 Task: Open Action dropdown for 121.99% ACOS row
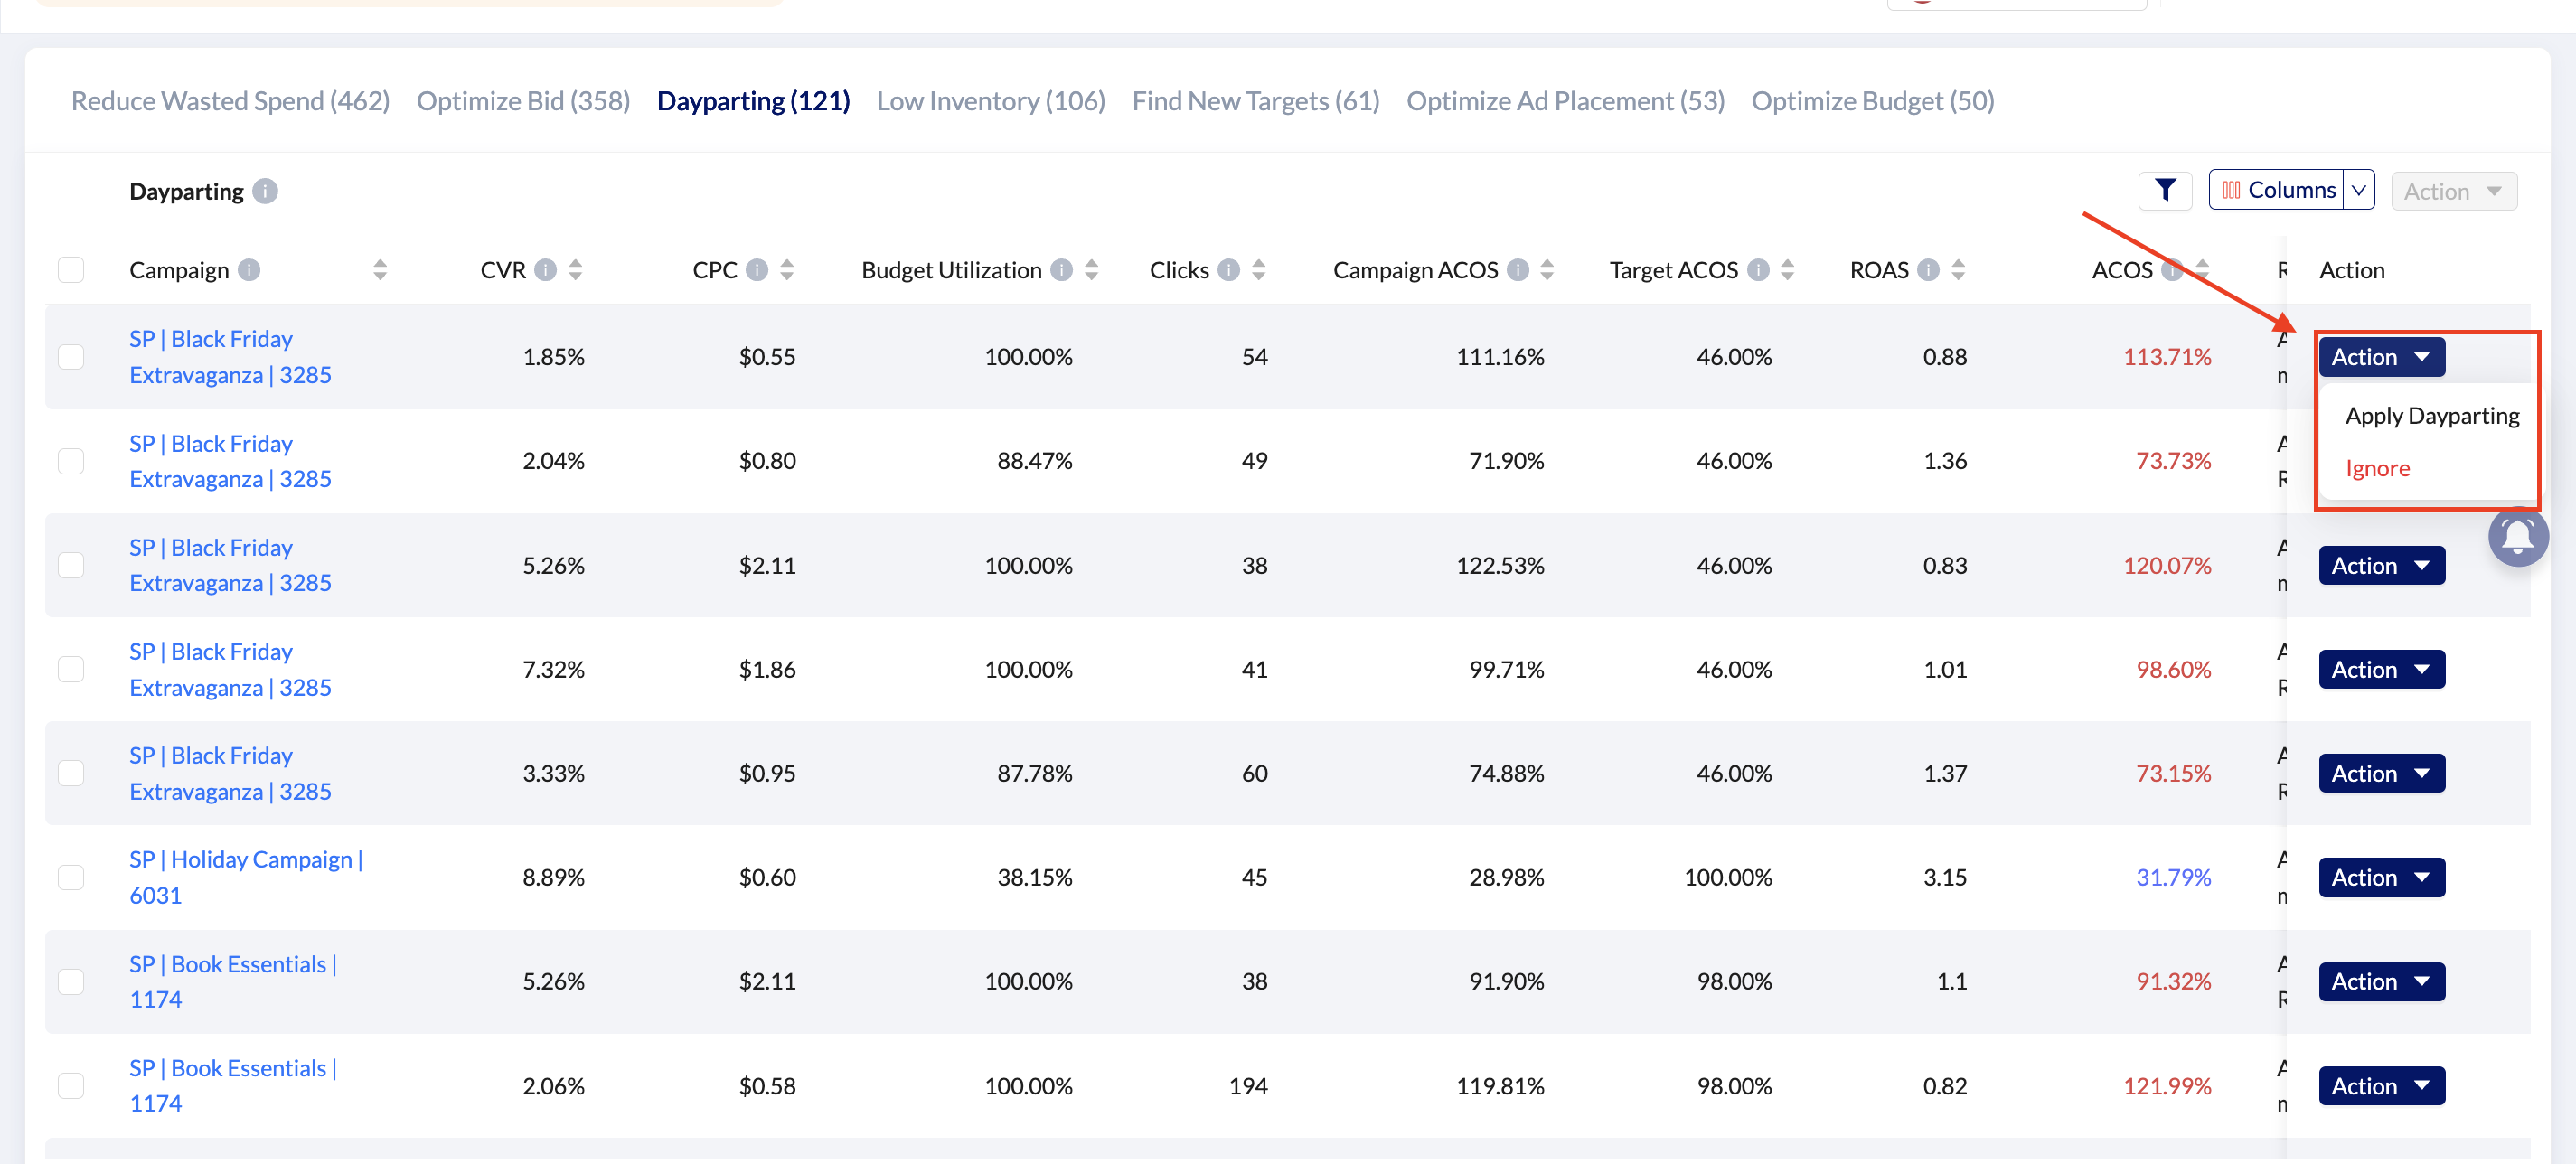[2380, 1085]
